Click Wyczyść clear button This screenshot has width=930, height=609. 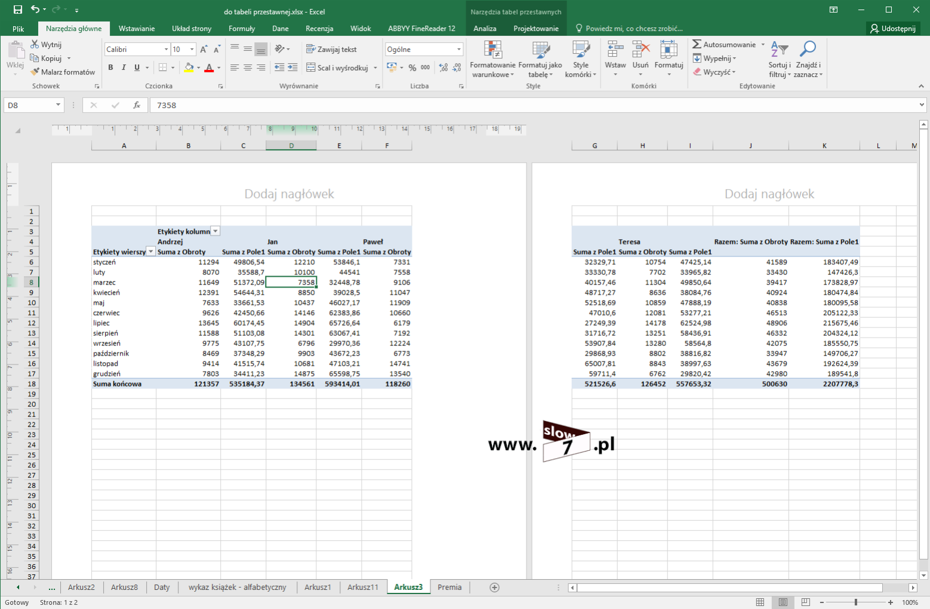coord(714,72)
